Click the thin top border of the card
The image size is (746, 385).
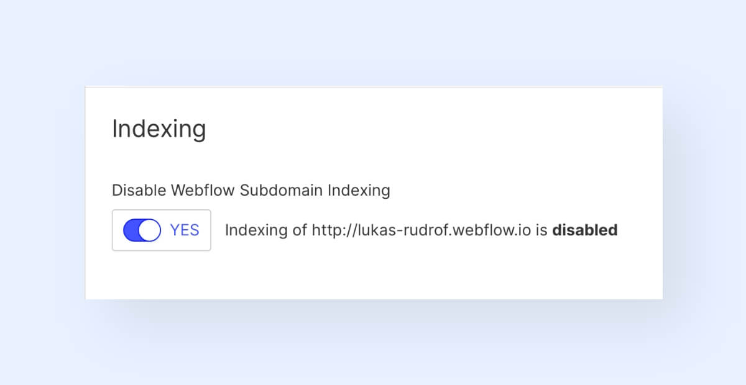[374, 87]
